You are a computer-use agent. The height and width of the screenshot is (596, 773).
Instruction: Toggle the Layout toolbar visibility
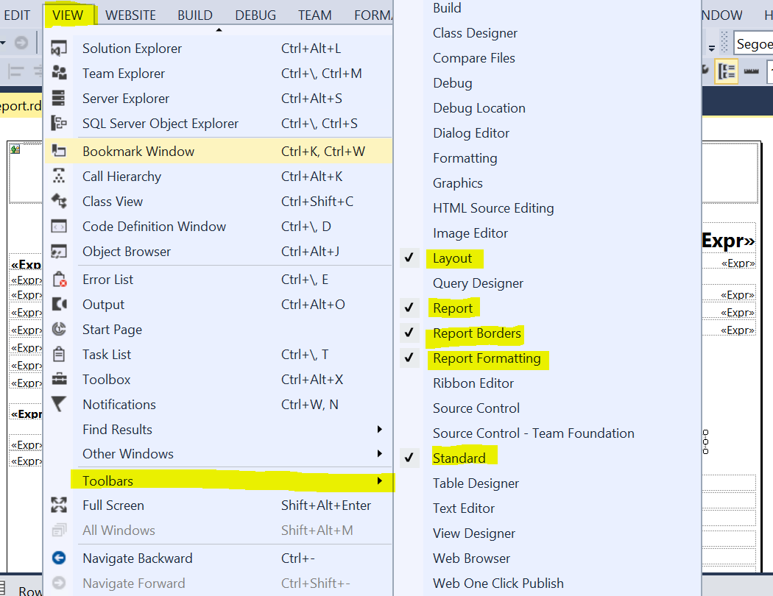tap(454, 258)
